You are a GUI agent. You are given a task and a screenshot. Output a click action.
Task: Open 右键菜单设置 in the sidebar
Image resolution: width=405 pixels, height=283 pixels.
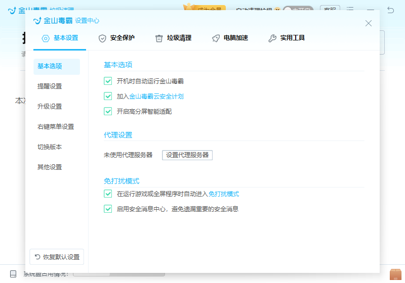tap(56, 127)
